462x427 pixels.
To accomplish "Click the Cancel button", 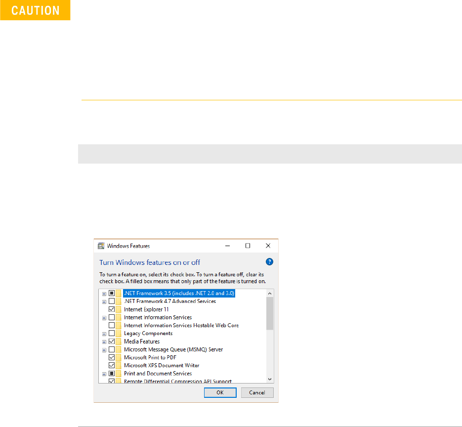I will [x=257, y=392].
